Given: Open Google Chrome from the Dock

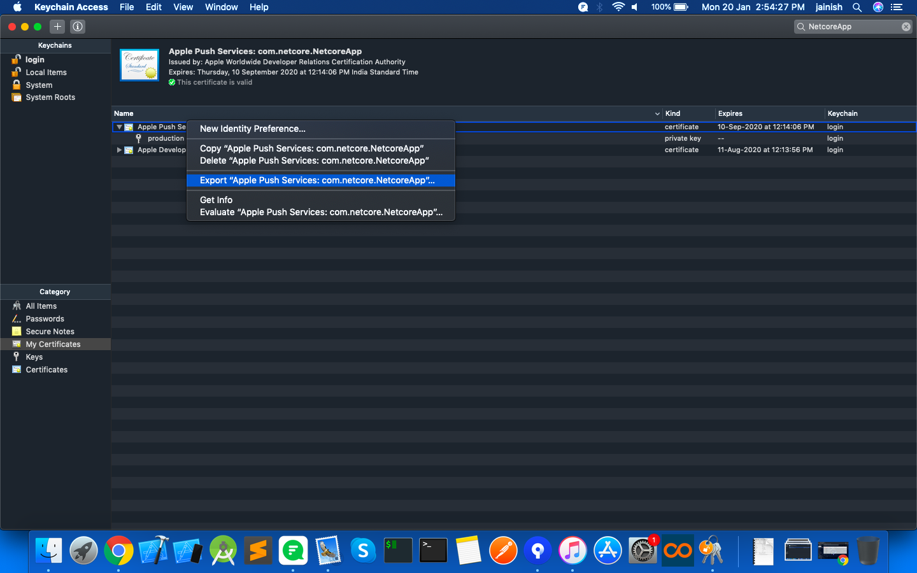Looking at the screenshot, I should (118, 551).
